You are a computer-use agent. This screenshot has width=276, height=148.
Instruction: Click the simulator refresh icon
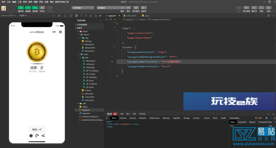tap(53, 16)
